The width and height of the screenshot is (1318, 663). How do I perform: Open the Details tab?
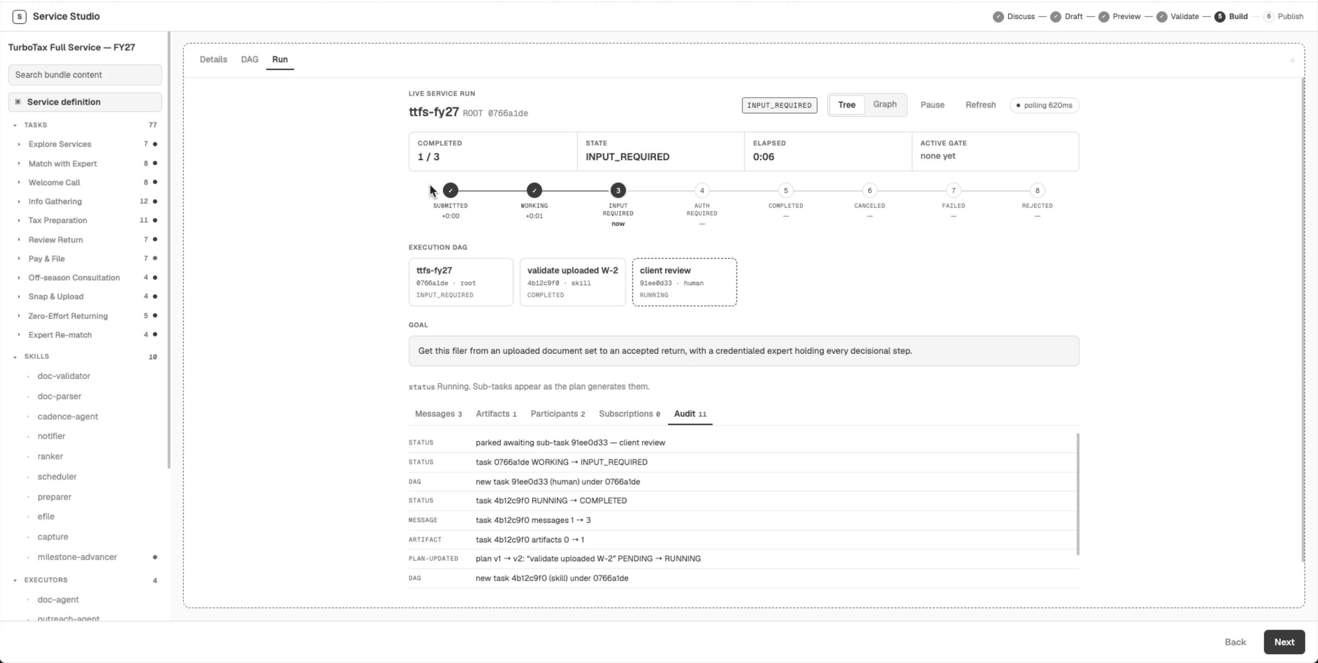213,59
